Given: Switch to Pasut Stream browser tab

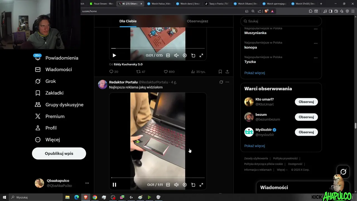Looking at the screenshot, I should click(101, 4).
